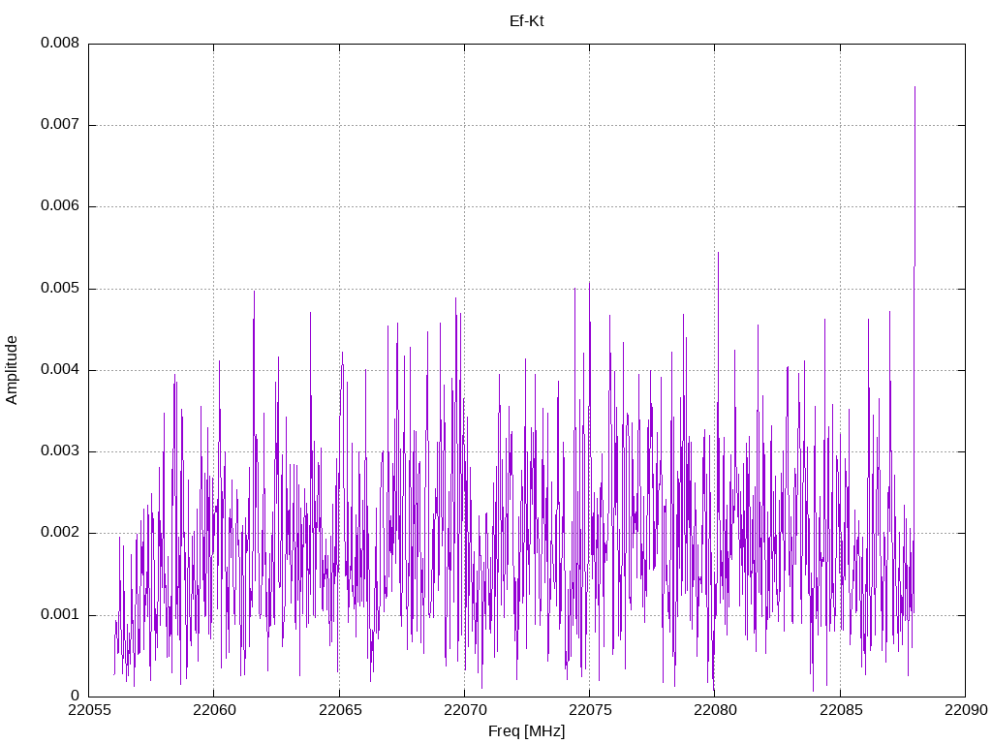Click the plot title Ef-Kt
Viewport: 992px width, 744px height.
(526, 20)
